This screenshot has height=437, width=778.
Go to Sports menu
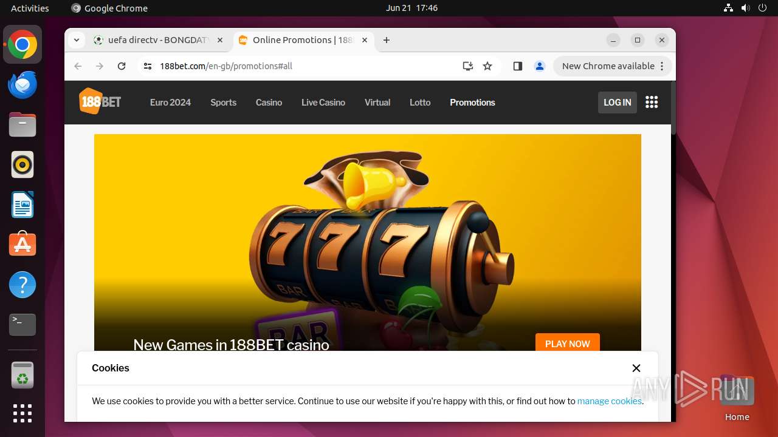pos(223,103)
